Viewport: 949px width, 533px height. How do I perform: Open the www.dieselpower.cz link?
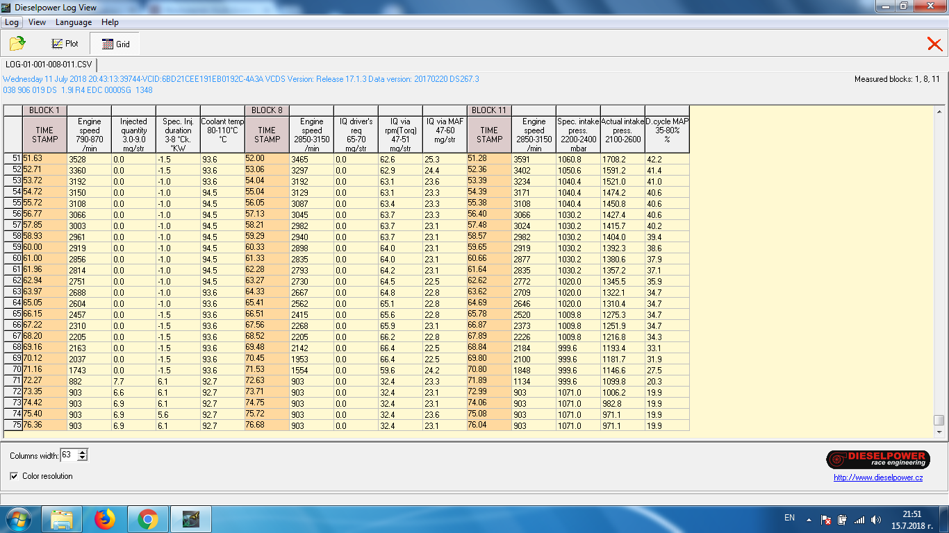[x=878, y=477]
